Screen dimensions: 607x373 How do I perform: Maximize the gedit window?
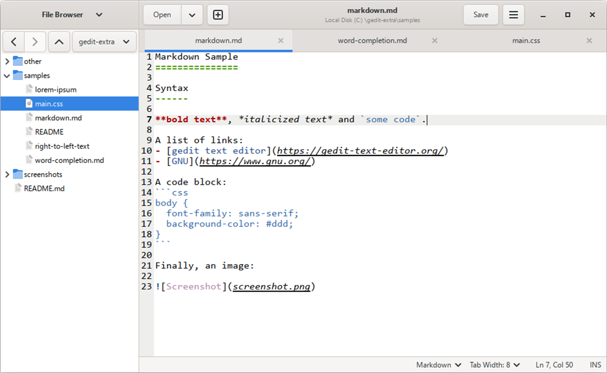(568, 15)
